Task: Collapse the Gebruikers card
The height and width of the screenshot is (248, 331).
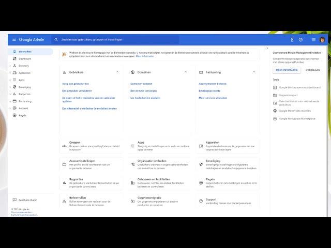Action: pyautogui.click(x=117, y=72)
